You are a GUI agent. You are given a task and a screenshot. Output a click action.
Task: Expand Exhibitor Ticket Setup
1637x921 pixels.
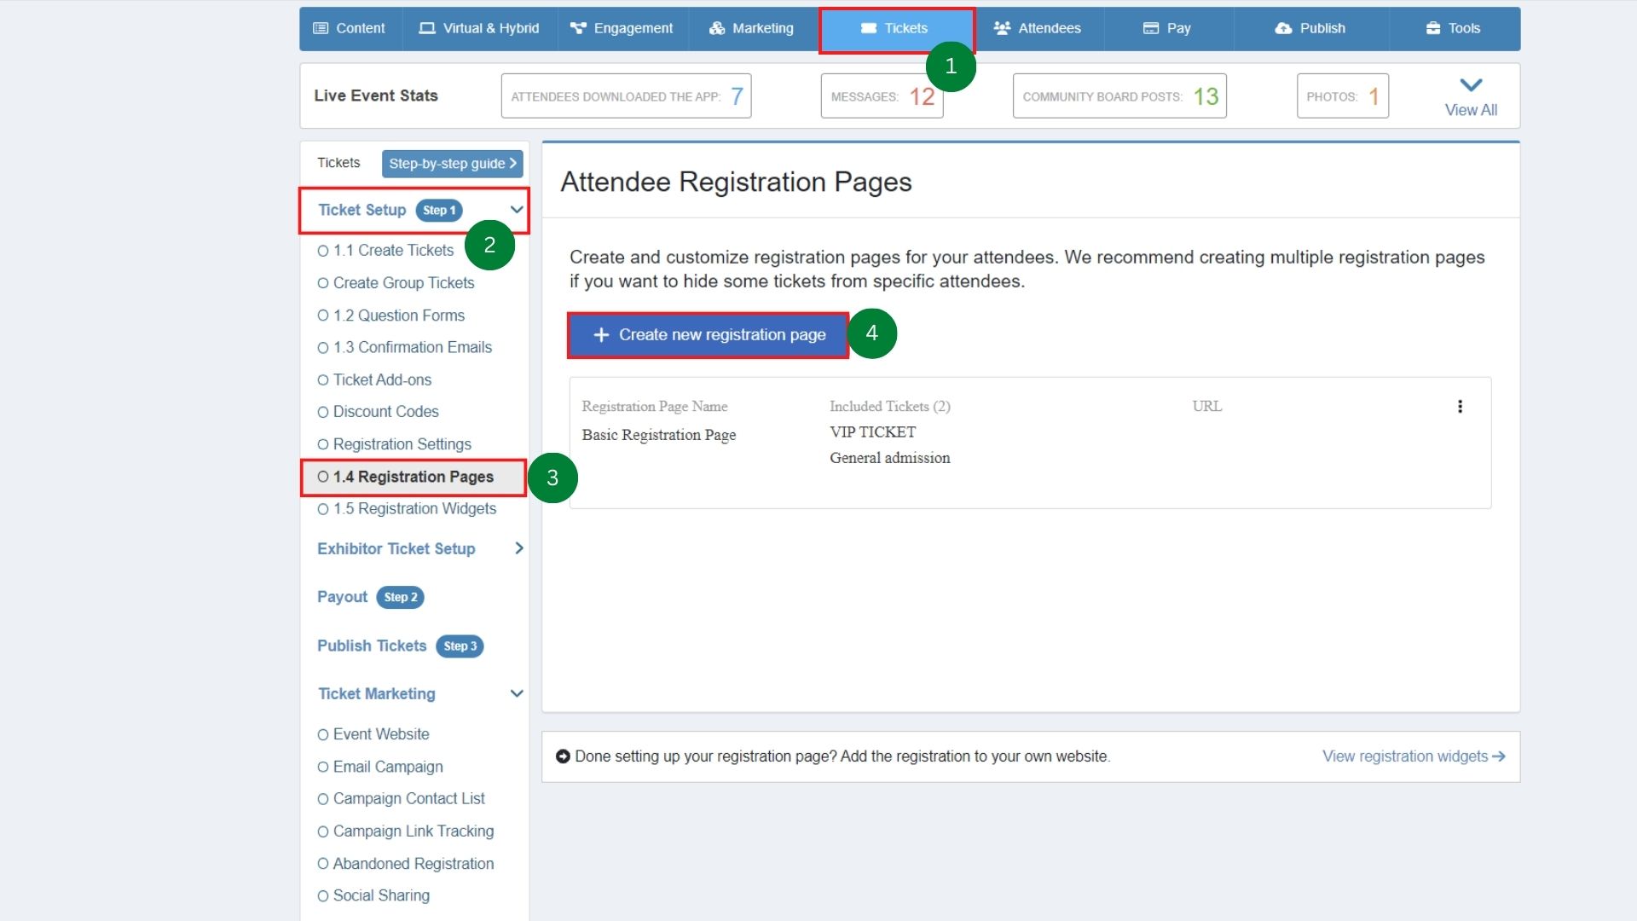click(x=519, y=548)
